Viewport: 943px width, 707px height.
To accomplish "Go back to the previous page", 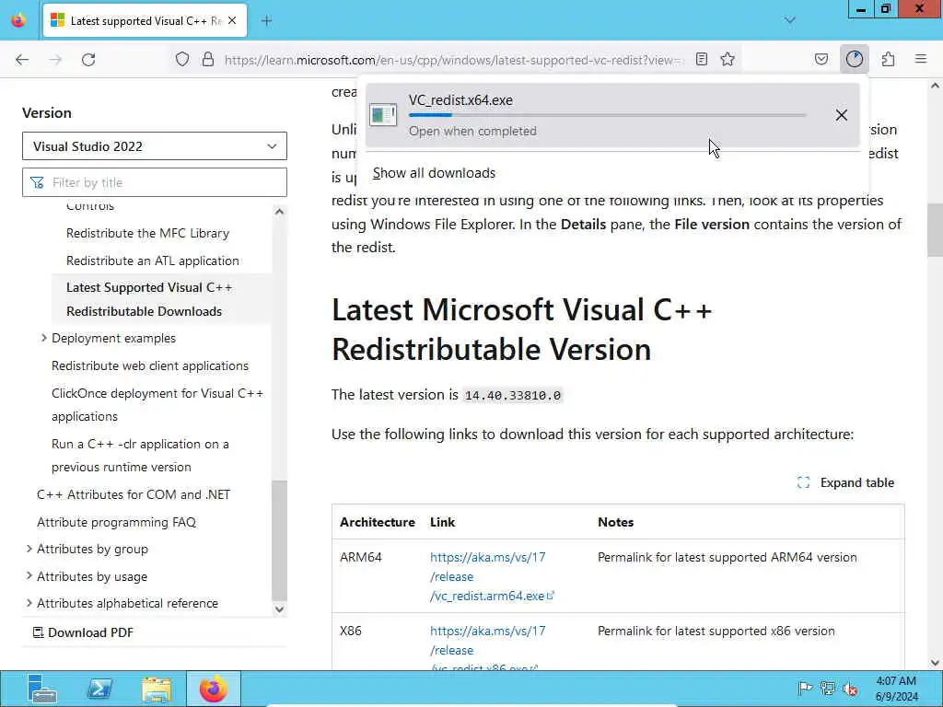I will (x=22, y=60).
